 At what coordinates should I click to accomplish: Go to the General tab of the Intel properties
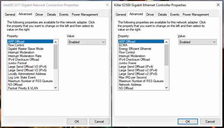coord(10,14)
